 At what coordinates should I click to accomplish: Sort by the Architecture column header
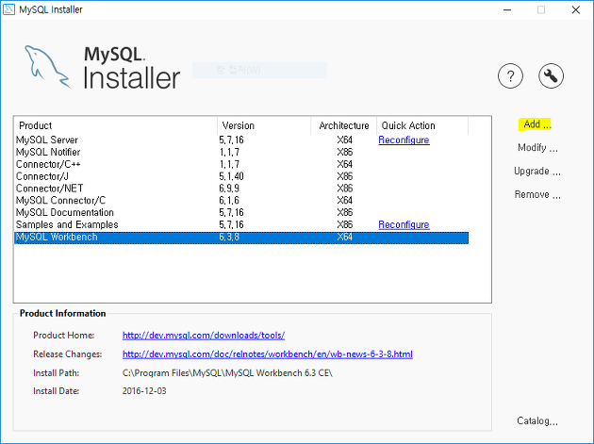tap(343, 125)
